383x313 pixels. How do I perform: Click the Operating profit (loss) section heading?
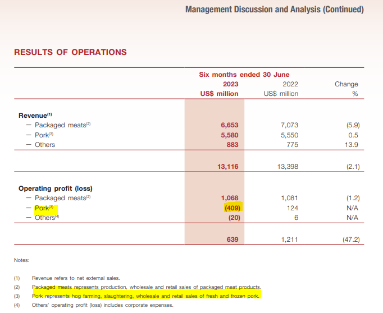click(55, 188)
